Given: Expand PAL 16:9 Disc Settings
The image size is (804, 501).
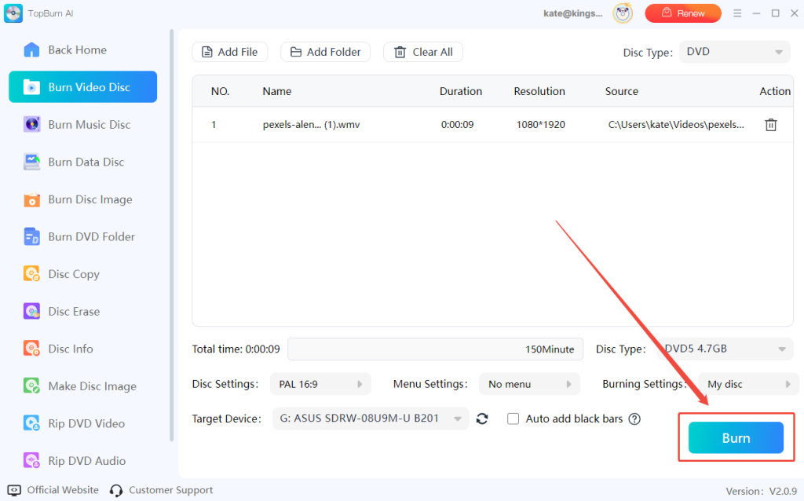Looking at the screenshot, I should click(x=320, y=384).
